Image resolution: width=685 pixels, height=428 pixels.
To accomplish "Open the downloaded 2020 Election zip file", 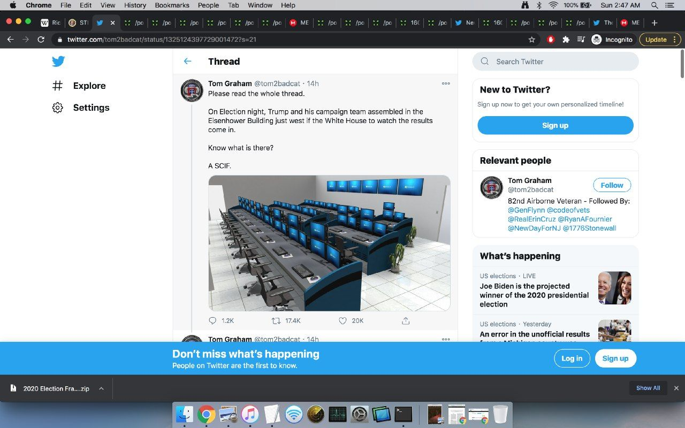I will [56, 388].
